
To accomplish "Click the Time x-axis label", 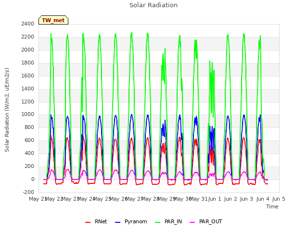I will pos(272,206).
